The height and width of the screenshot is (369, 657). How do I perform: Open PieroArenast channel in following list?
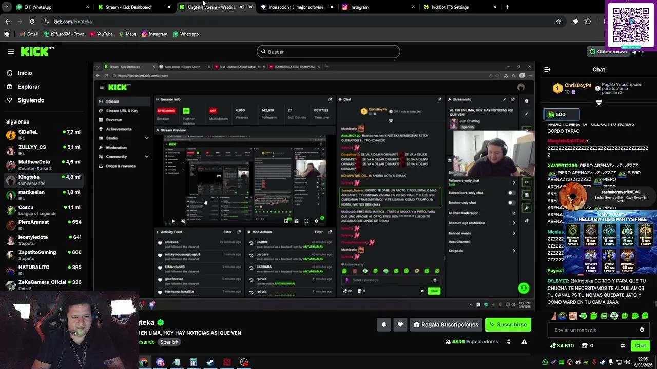(44, 225)
